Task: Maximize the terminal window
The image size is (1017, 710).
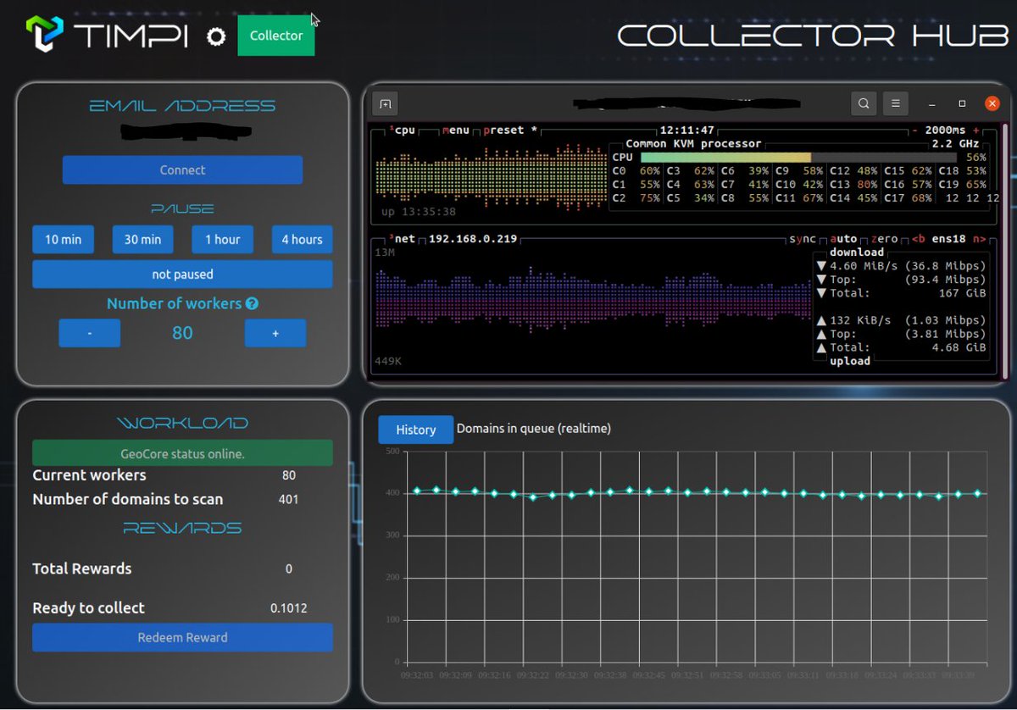Action: (x=962, y=104)
